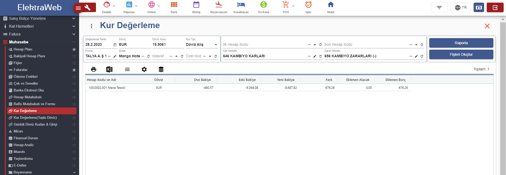Viewport: 506px width, 175px height.
Task: Click the İlk Hesap Kodu input field
Action: [264, 45]
